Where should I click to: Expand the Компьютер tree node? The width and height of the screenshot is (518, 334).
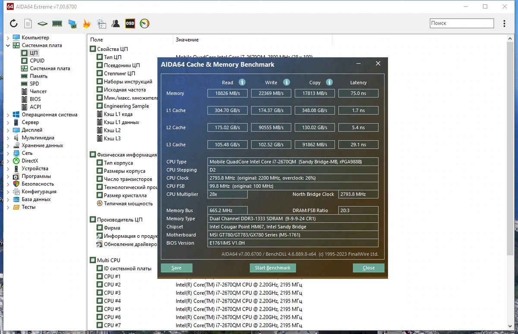[8, 38]
